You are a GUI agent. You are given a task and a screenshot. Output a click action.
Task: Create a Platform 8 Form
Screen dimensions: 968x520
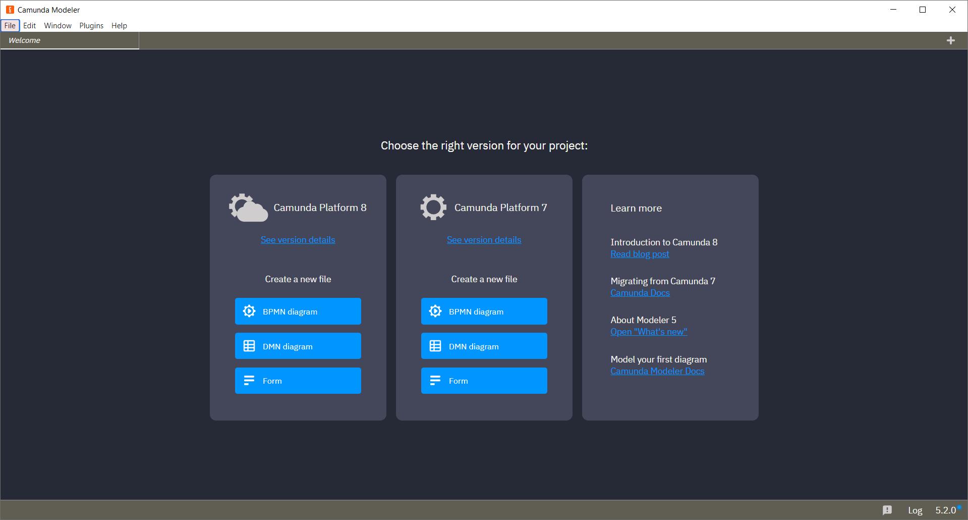coord(298,381)
